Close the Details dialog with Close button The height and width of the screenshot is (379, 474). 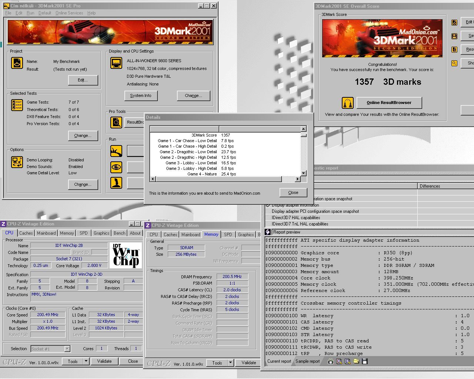[x=293, y=192]
